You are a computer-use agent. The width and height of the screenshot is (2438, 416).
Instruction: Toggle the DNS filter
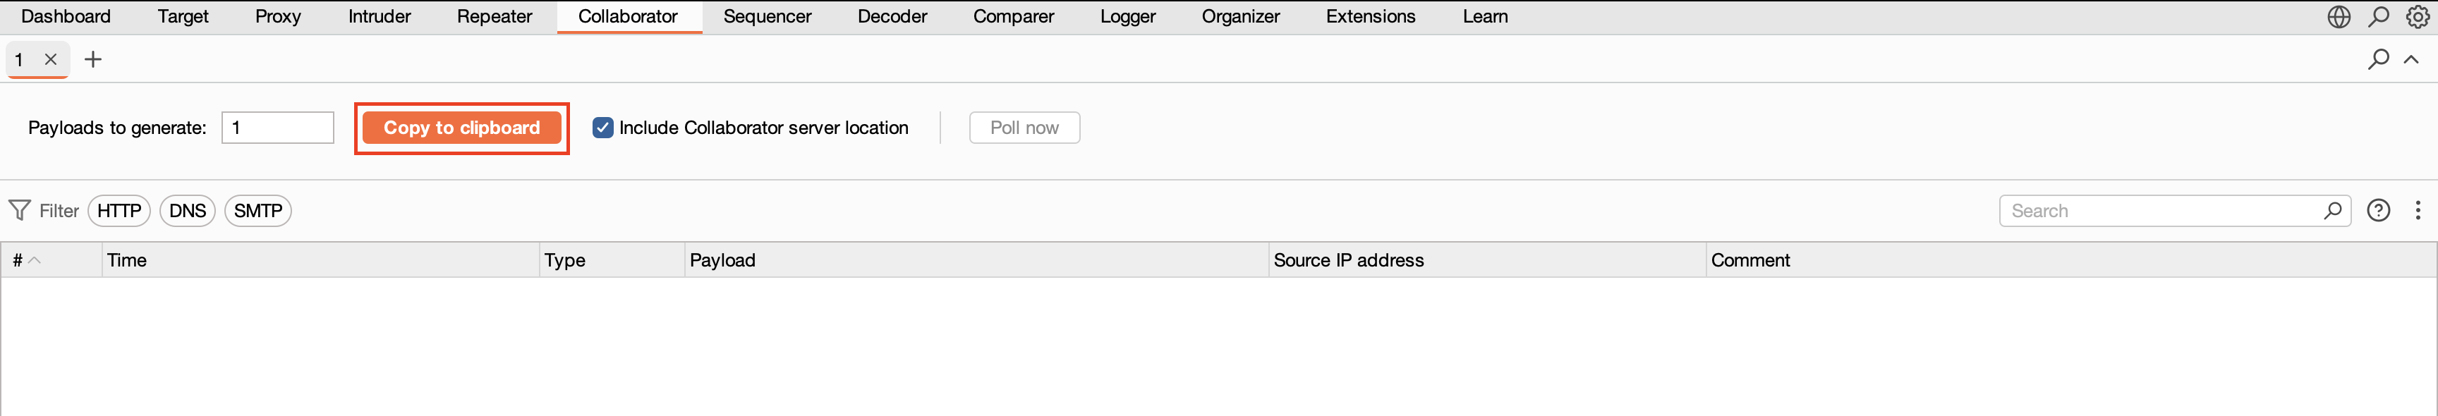188,210
